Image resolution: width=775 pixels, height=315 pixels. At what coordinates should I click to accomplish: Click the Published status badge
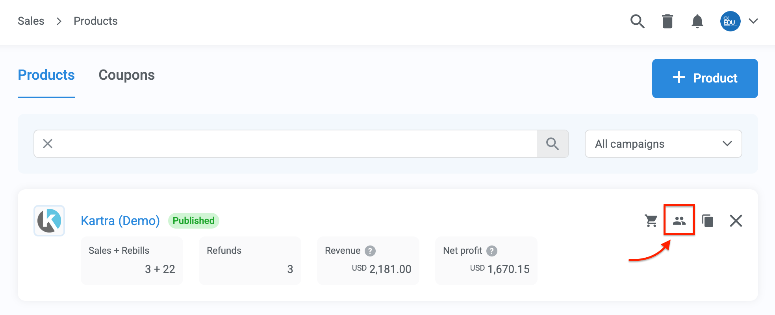tap(193, 221)
